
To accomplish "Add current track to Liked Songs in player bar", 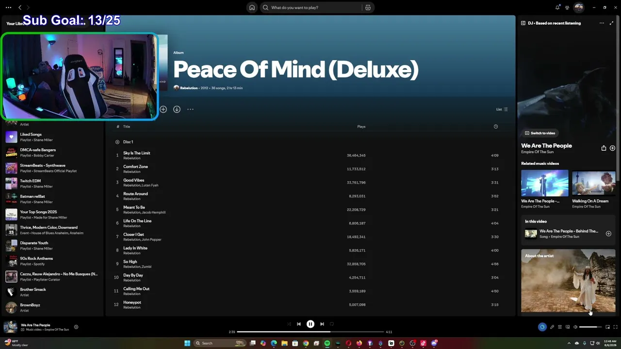I will pos(76,327).
